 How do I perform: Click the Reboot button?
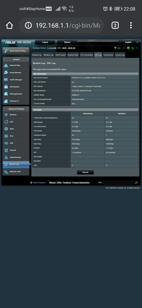click(x=67, y=42)
